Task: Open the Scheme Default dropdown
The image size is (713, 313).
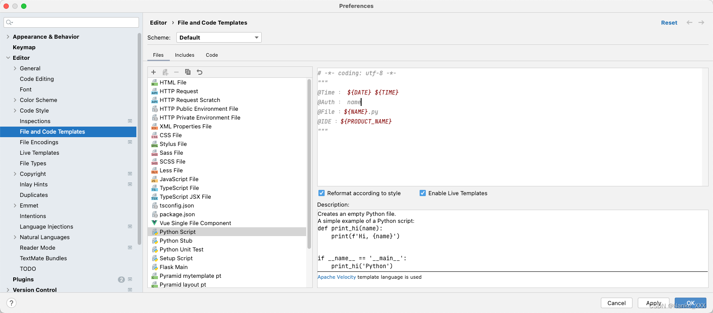Action: [x=219, y=37]
